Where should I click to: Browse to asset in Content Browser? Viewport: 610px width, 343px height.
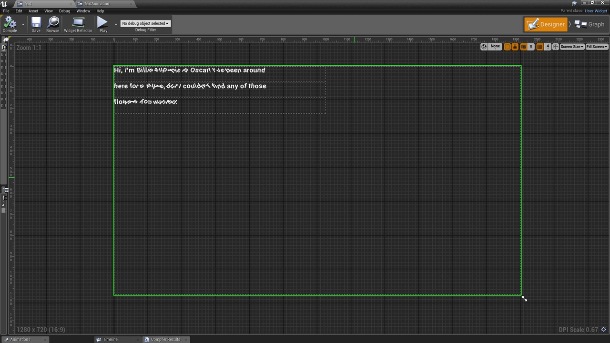[53, 24]
